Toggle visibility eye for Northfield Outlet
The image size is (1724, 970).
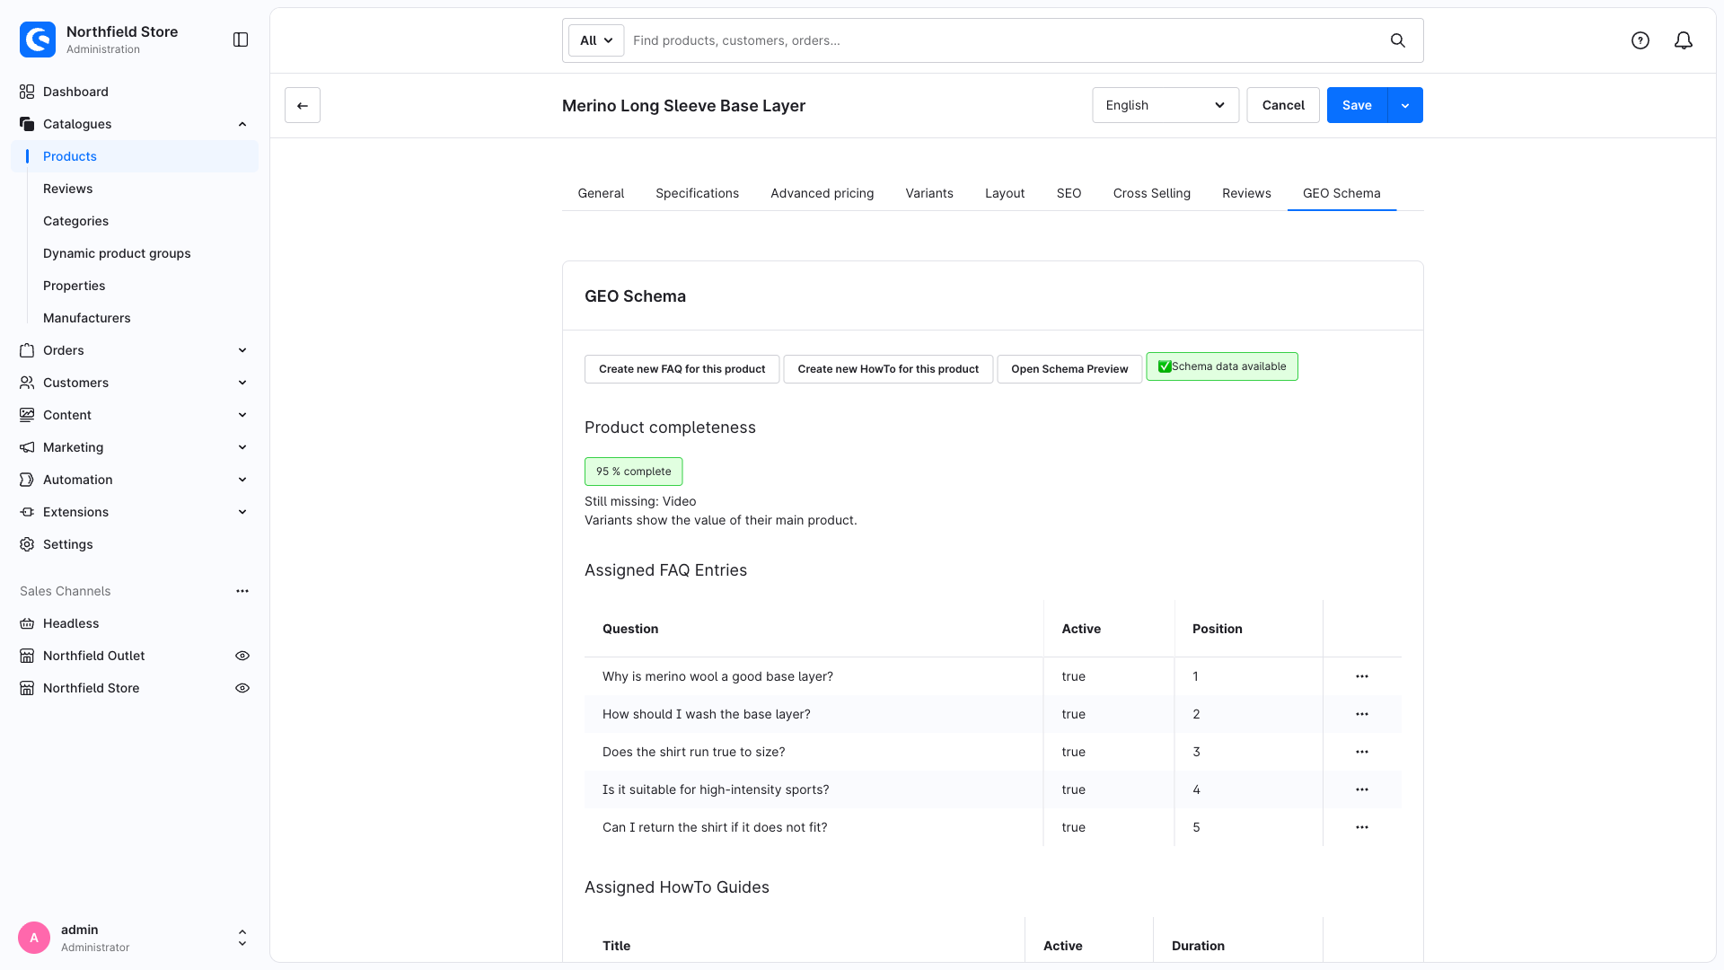(242, 656)
